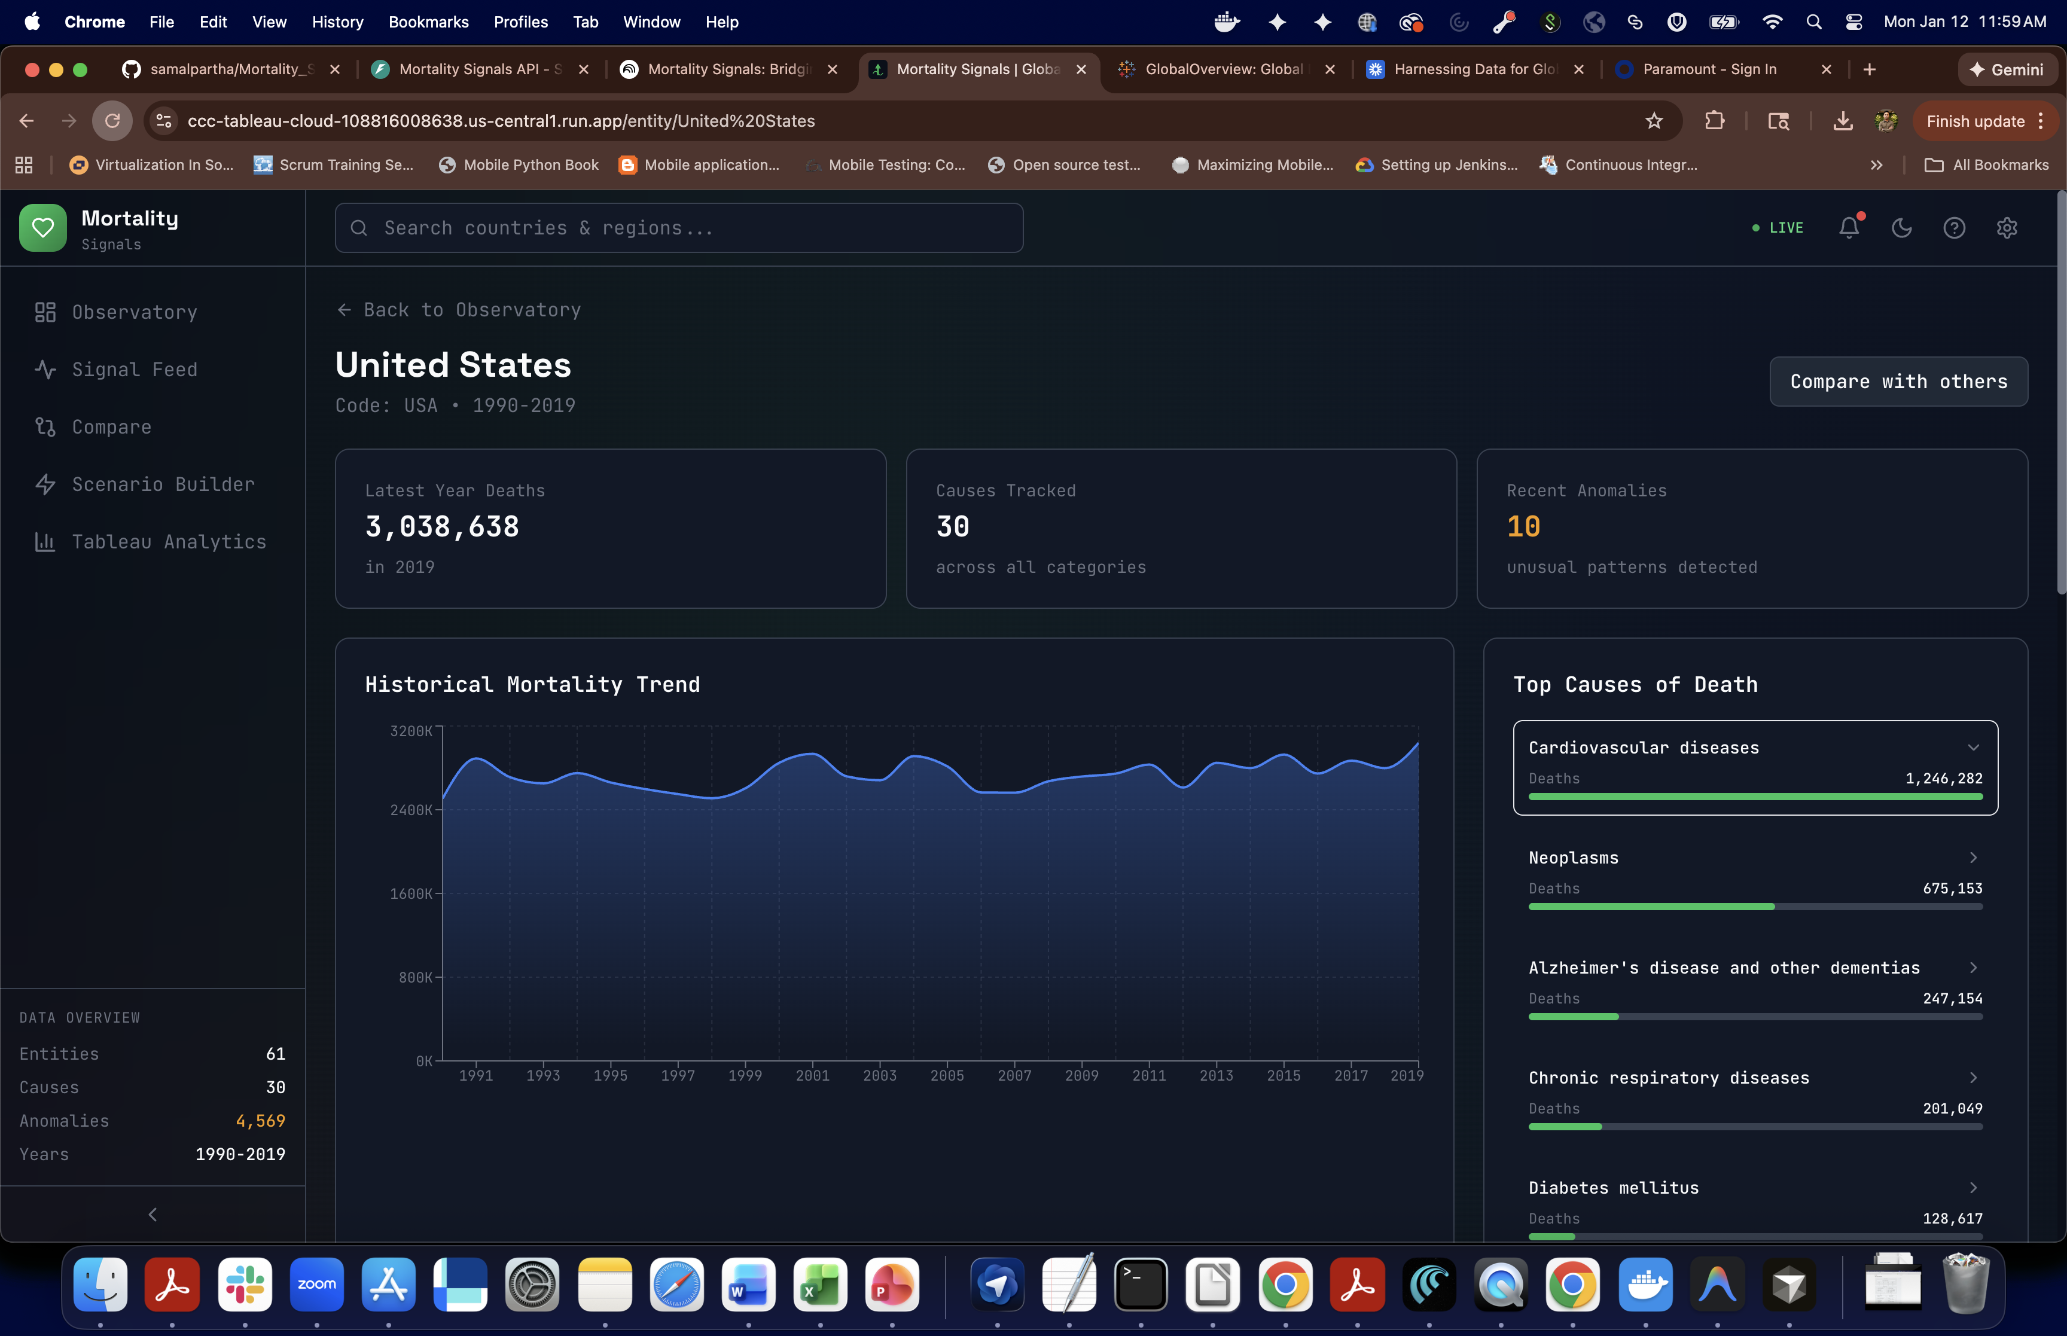This screenshot has width=2067, height=1336.
Task: Open settings gear in app header
Action: [x=2006, y=227]
